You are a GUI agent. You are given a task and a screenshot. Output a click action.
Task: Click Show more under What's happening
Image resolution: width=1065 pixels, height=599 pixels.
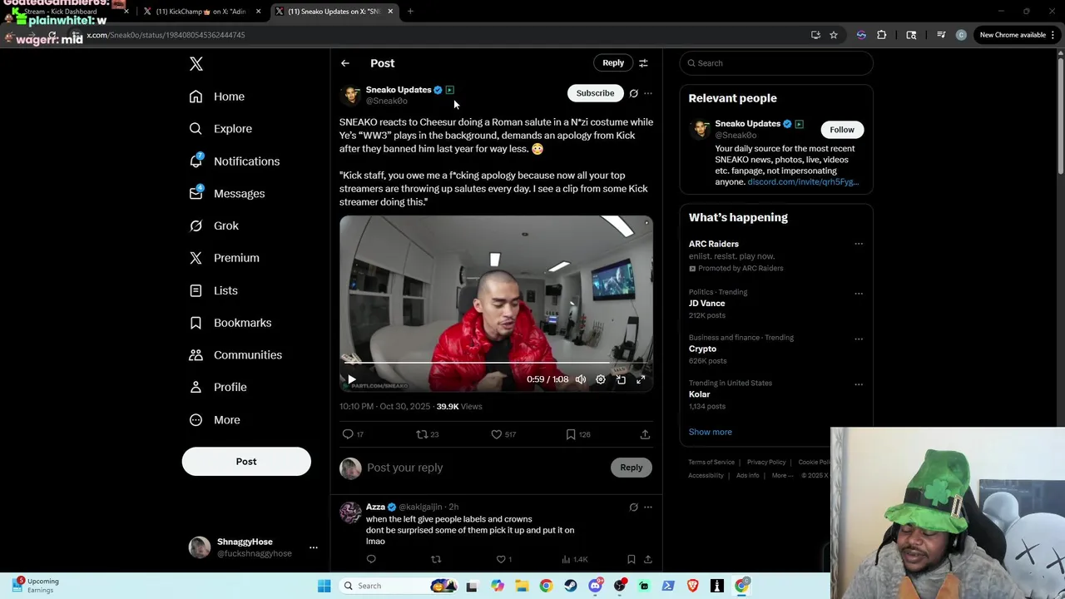[x=711, y=433]
